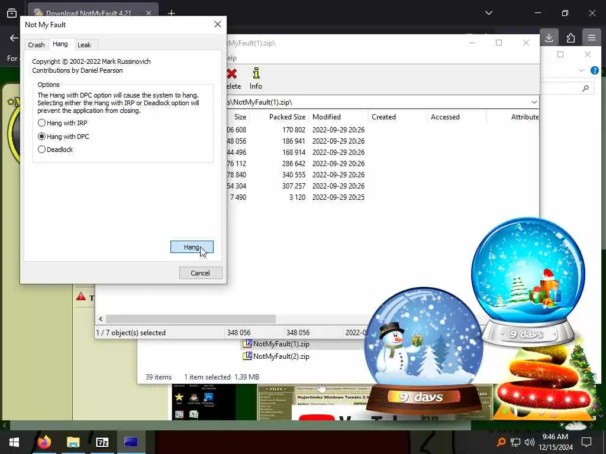Click the 7-Zip horizontal scrollbar left arrow

click(x=101, y=319)
